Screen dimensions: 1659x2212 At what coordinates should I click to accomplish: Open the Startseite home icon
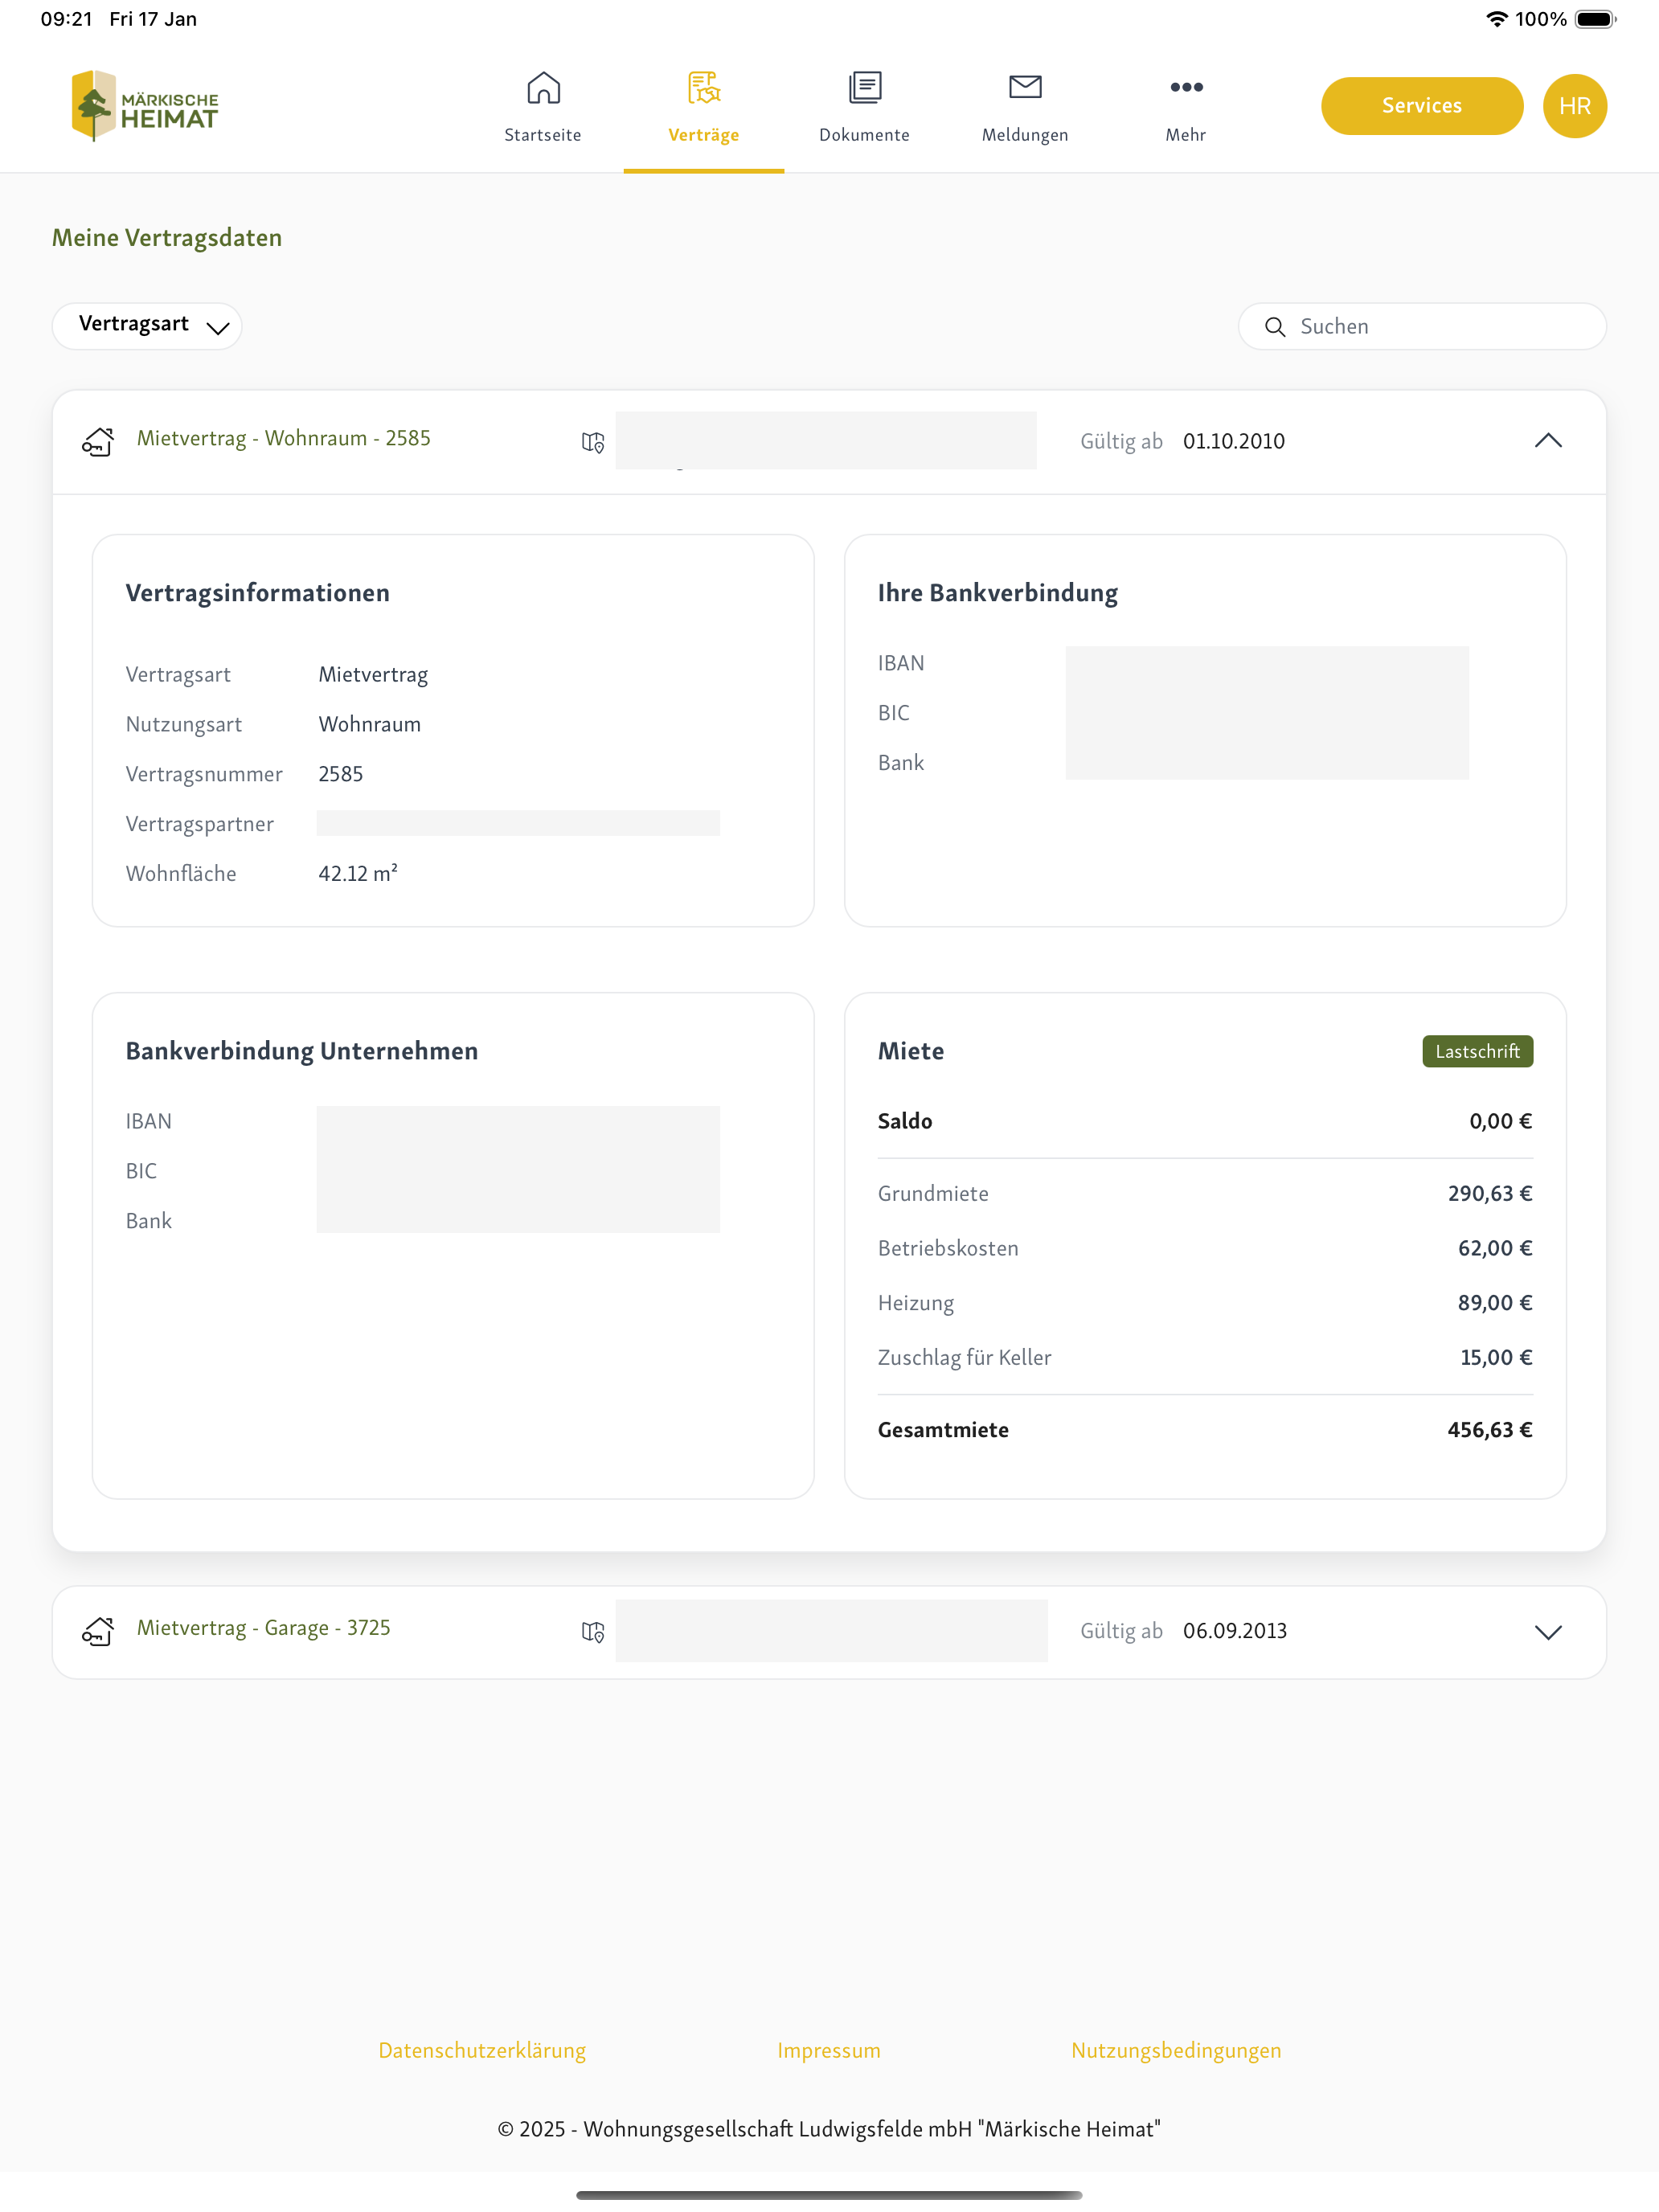pyautogui.click(x=543, y=88)
